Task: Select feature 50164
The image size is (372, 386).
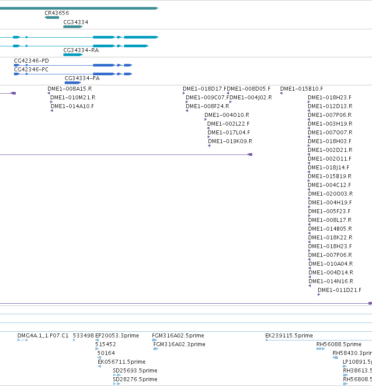Action: tap(106, 353)
